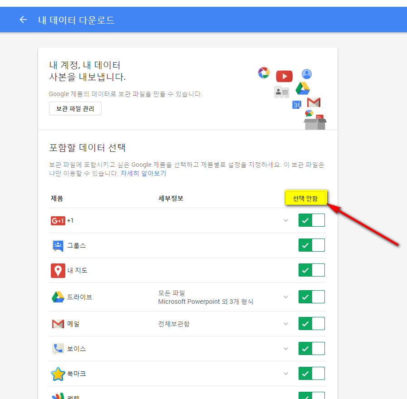
Task: Open the 자세히 알아보기 link
Action: pos(143,173)
